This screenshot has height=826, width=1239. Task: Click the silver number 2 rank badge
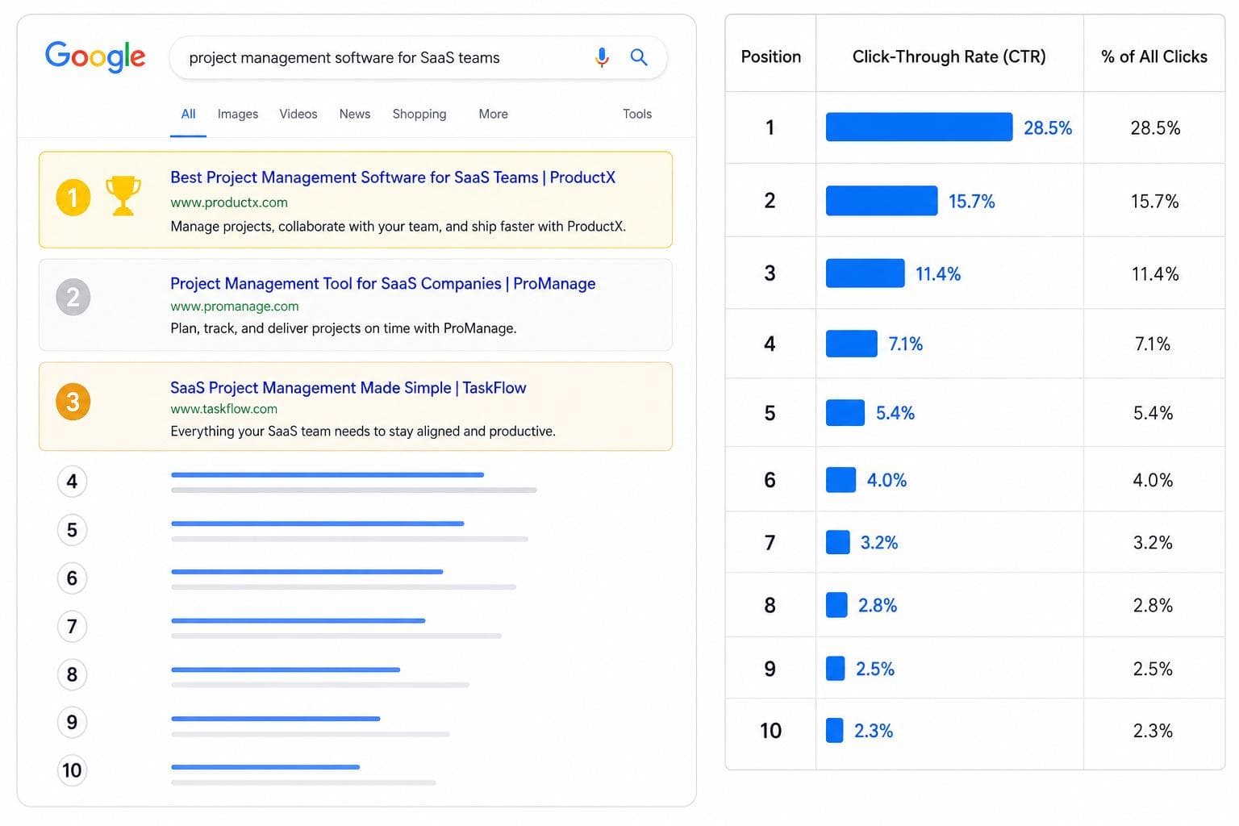(x=73, y=297)
